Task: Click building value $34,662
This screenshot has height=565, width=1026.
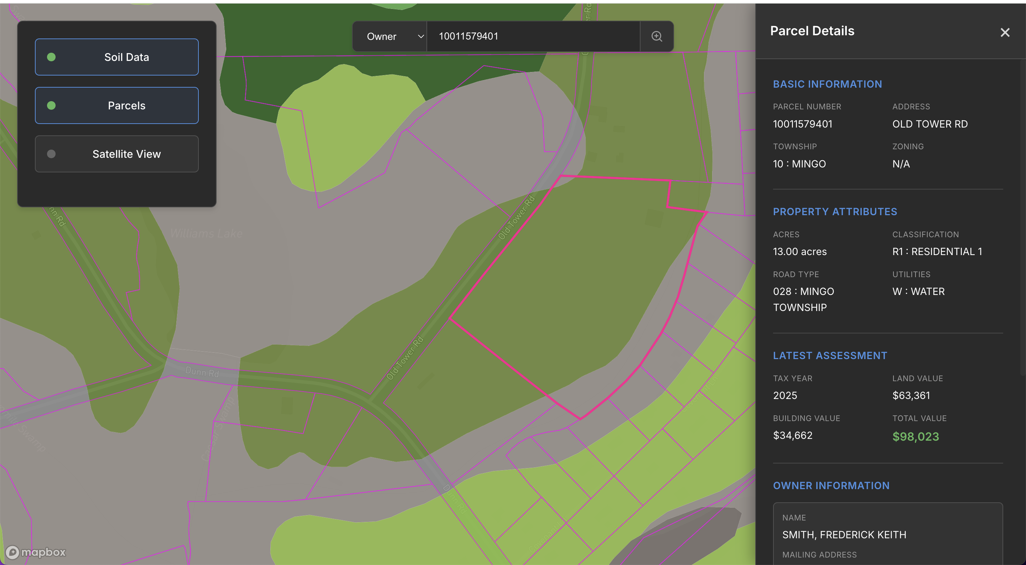Action: click(x=792, y=435)
